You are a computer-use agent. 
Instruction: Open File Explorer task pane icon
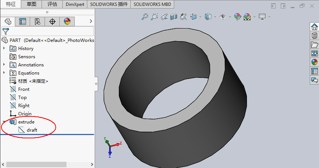tap(314, 45)
